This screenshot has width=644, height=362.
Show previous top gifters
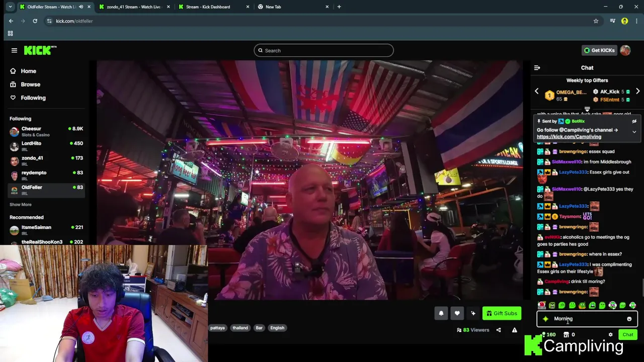(536, 92)
